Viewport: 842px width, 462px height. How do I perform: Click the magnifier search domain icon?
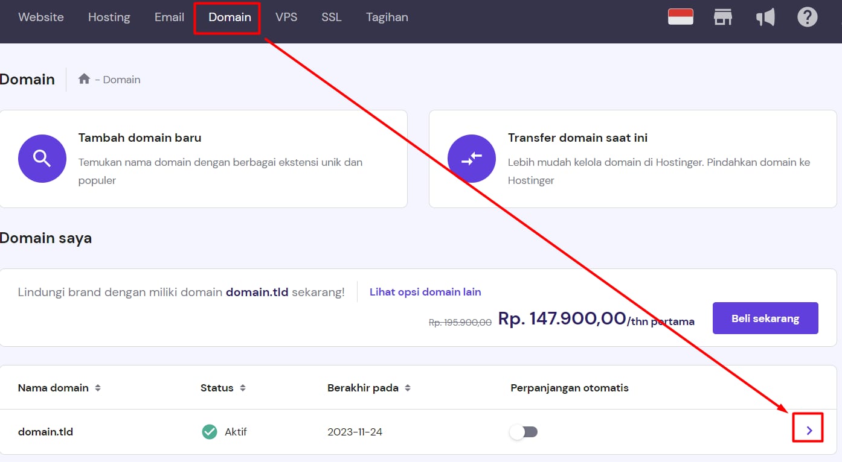(x=42, y=159)
